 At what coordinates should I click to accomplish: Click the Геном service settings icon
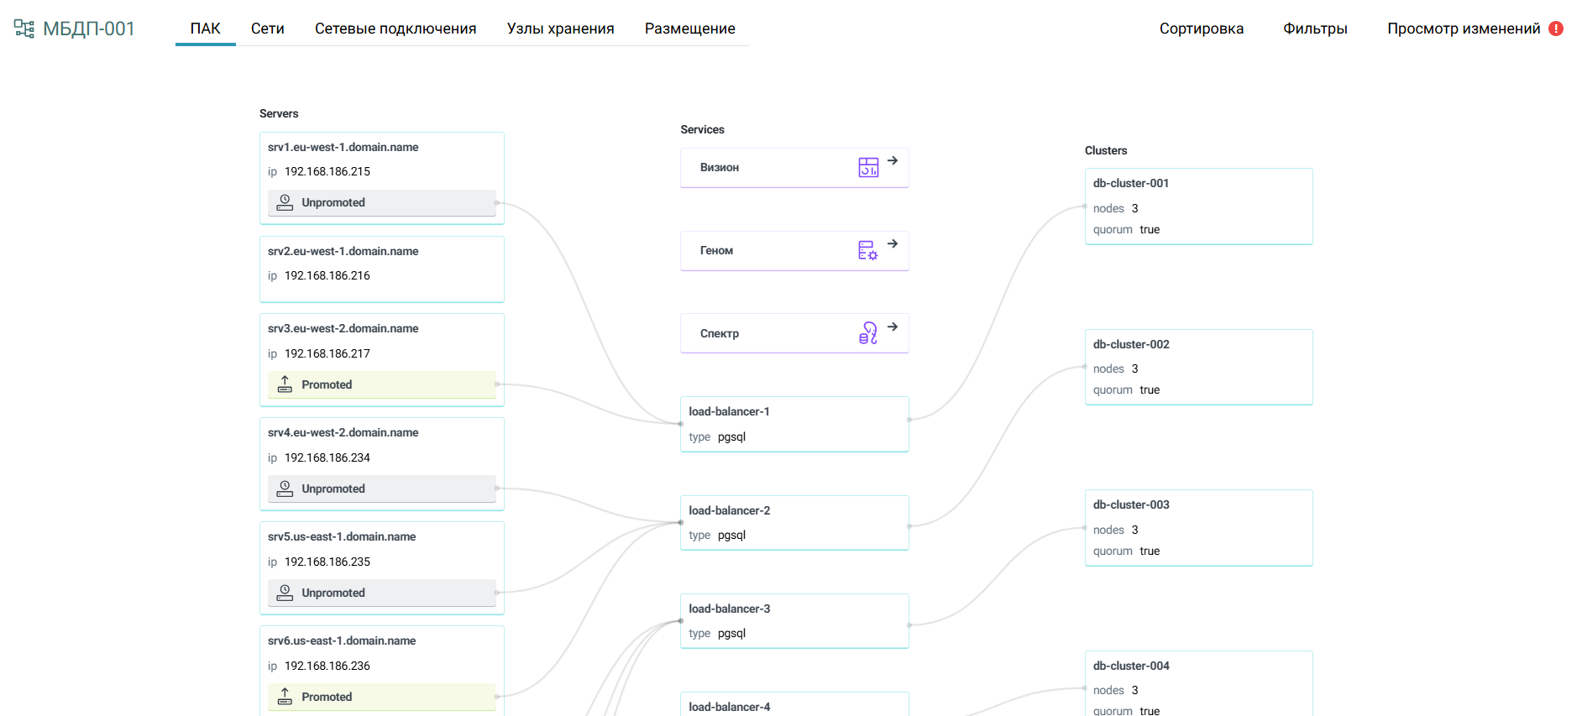(x=868, y=250)
